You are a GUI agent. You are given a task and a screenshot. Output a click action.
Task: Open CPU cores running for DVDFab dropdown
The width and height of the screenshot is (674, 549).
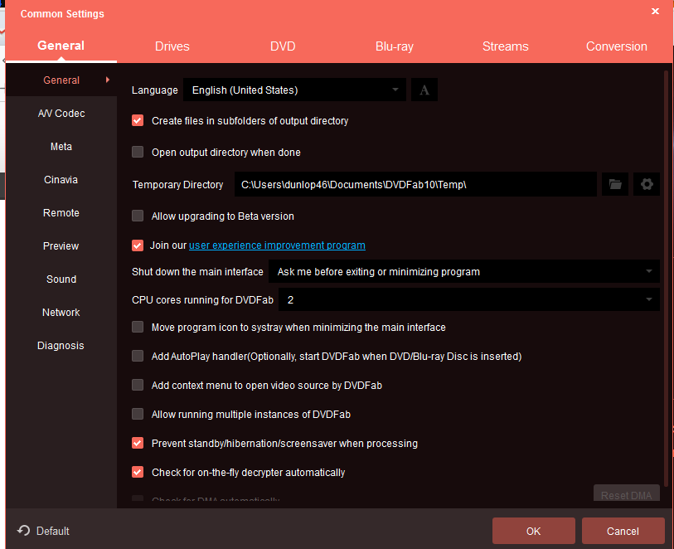tap(469, 299)
